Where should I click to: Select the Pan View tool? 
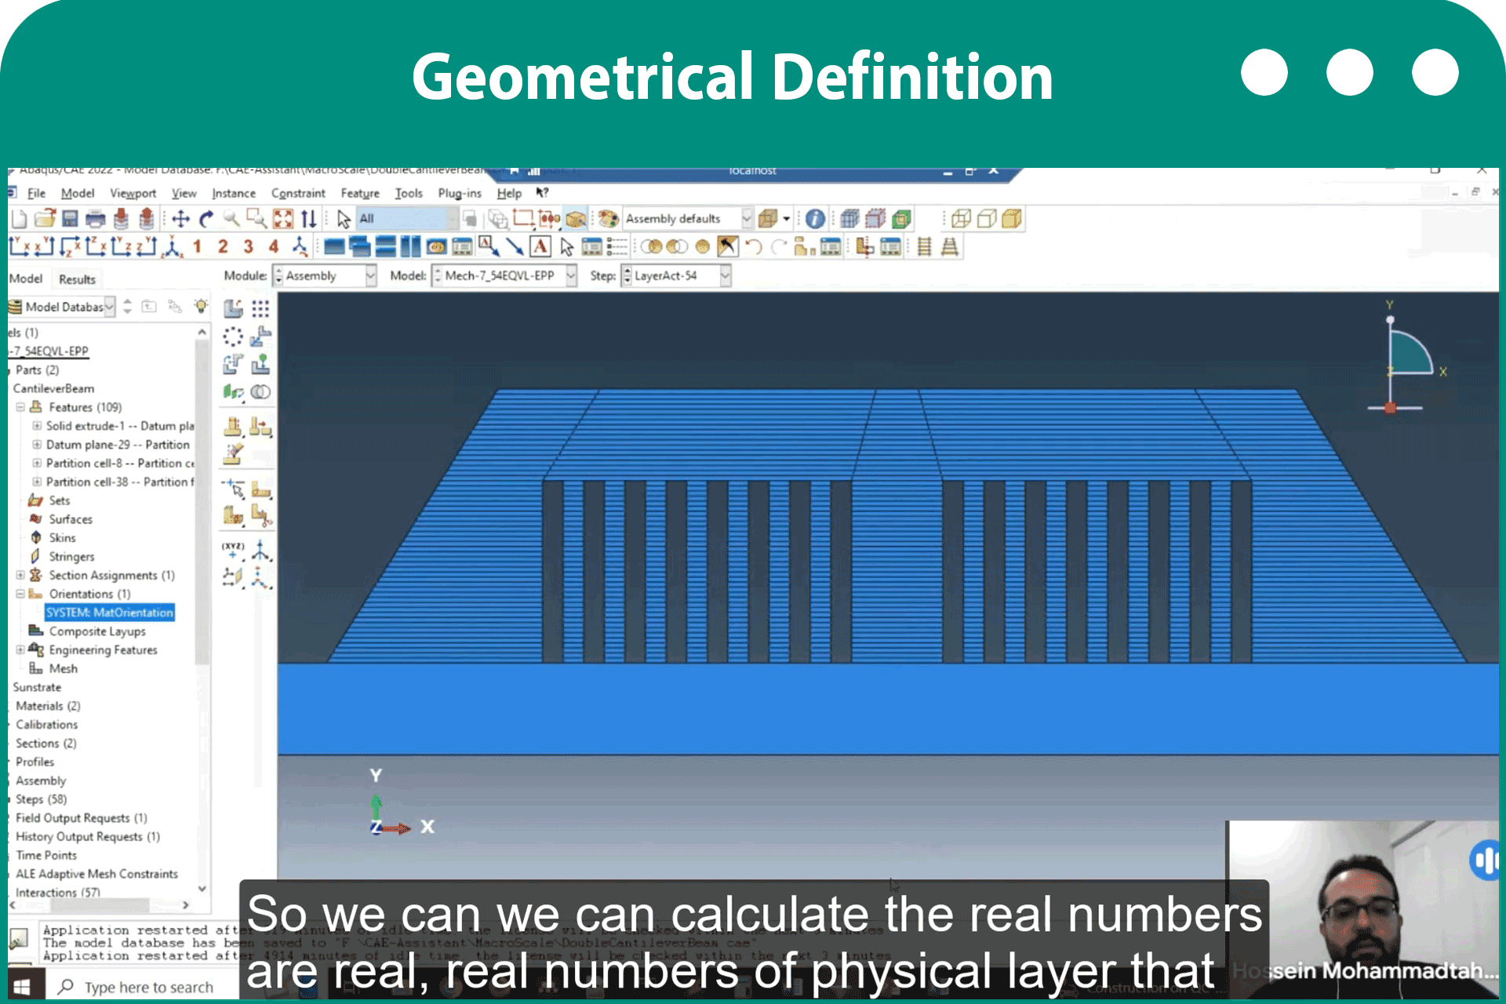181,219
